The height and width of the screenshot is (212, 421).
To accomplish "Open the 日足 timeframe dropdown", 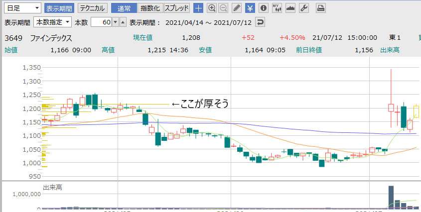I will 23,8.
